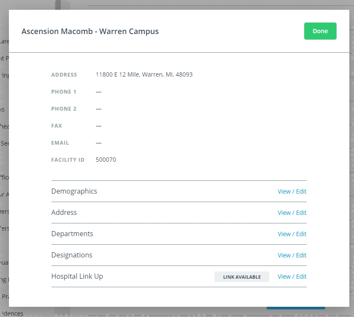Click the Demographics row label
This screenshot has width=354, height=317.
74,191
